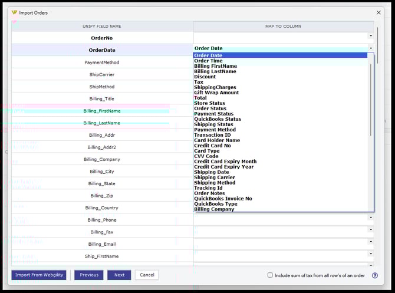Pick the Payment Method list option

(x=215, y=130)
